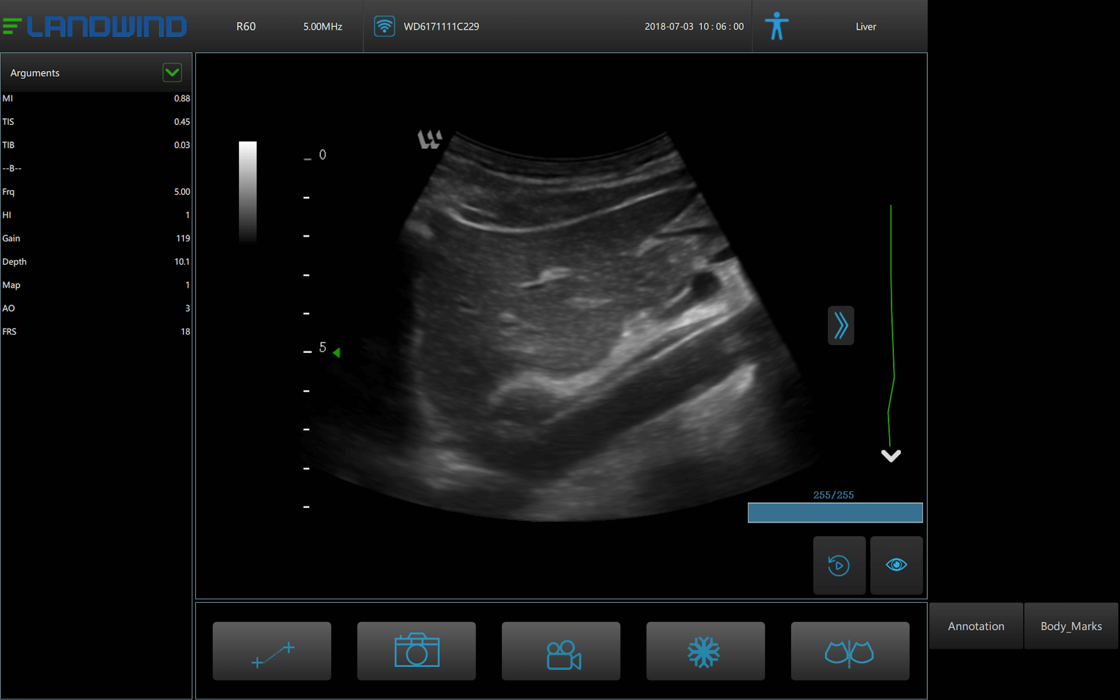Click the cine replay button
The image size is (1120, 700).
coord(839,565)
